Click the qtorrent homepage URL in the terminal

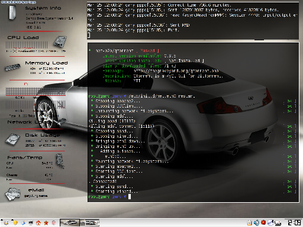[176, 71]
